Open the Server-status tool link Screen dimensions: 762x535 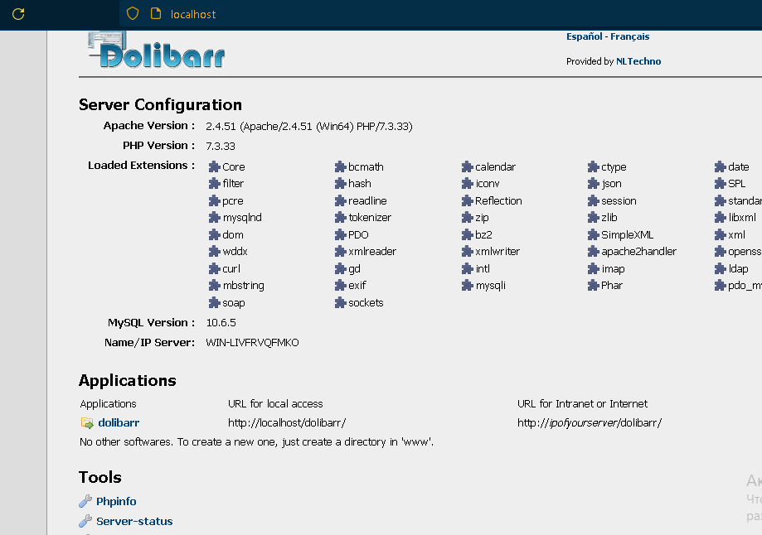(x=134, y=522)
